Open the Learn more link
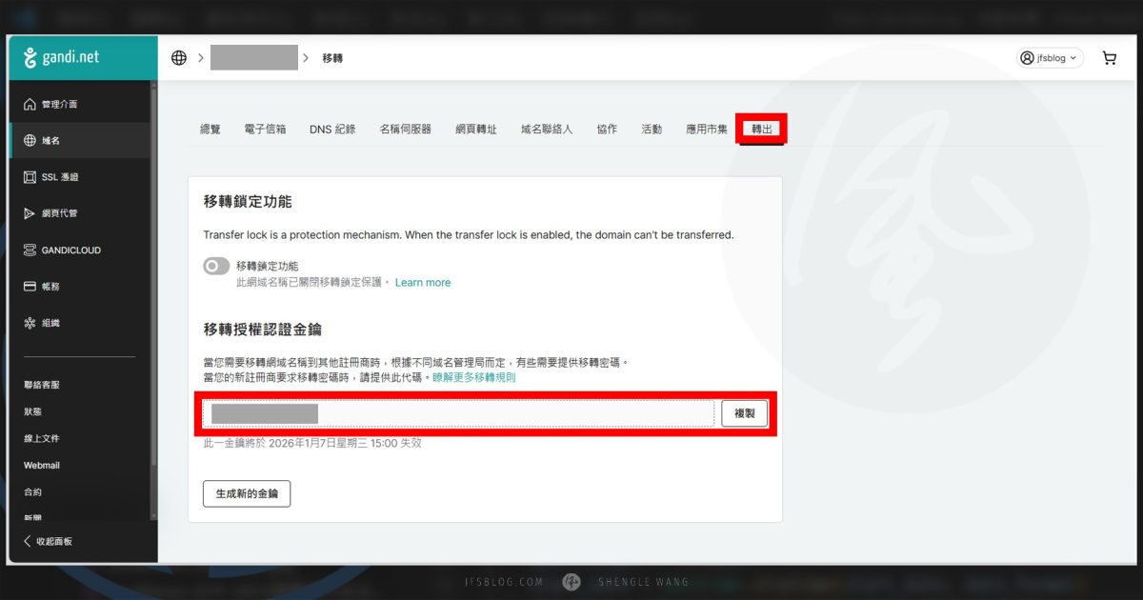The width and height of the screenshot is (1143, 600). point(423,282)
